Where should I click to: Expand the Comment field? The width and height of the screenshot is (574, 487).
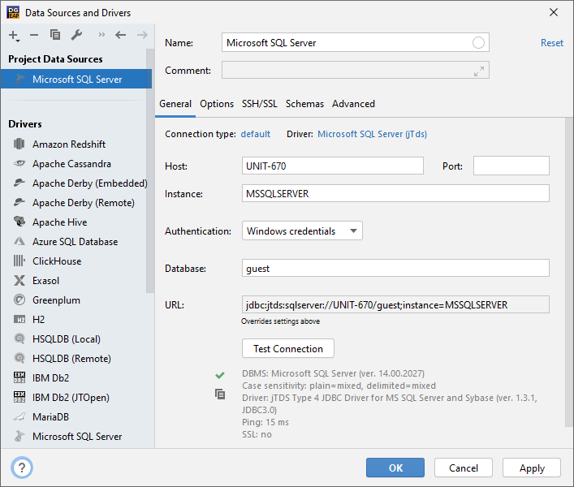click(478, 71)
